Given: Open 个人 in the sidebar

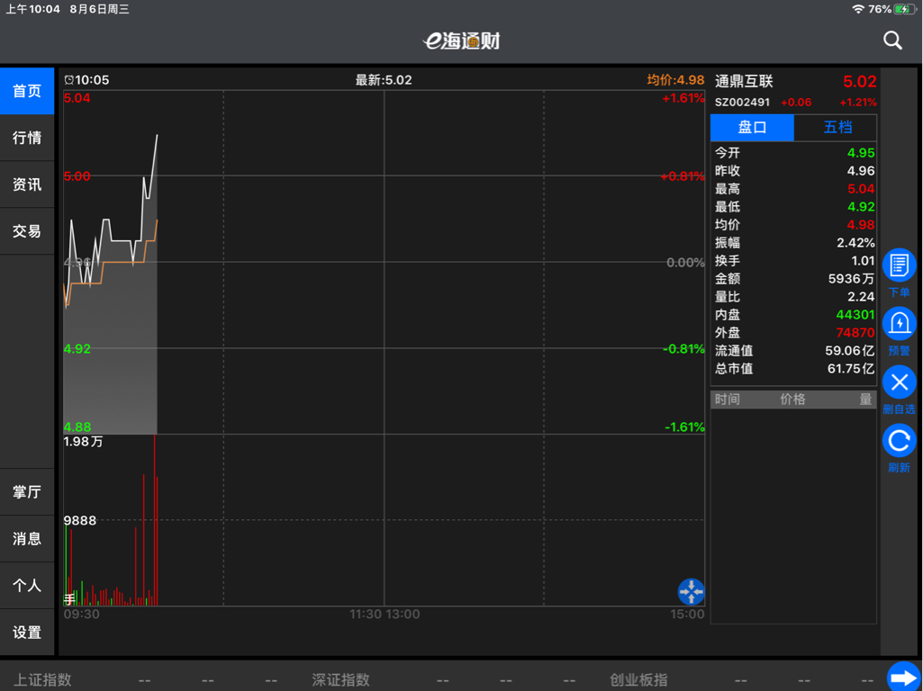Looking at the screenshot, I should (27, 585).
